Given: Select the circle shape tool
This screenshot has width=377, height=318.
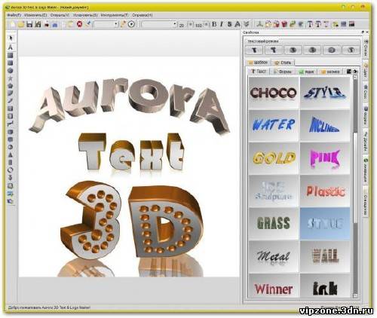Looking at the screenshot, I should 11,71.
